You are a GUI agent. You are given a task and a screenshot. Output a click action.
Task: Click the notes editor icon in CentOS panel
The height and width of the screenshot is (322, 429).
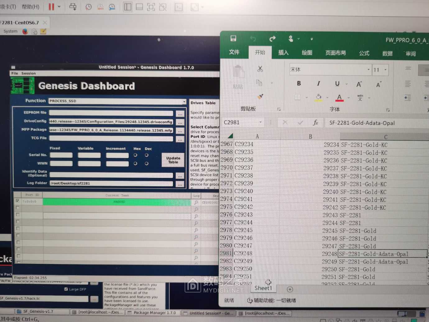click(43, 31)
